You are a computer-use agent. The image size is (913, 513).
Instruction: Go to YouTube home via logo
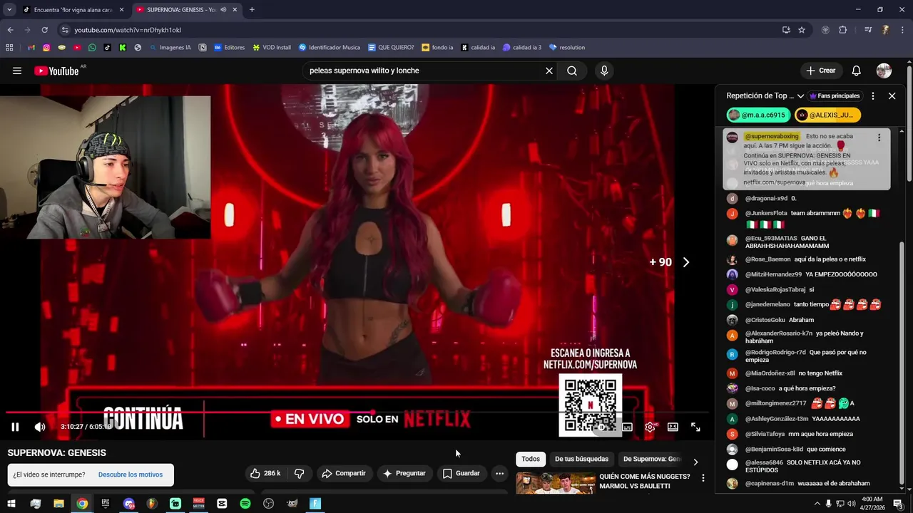[56, 71]
